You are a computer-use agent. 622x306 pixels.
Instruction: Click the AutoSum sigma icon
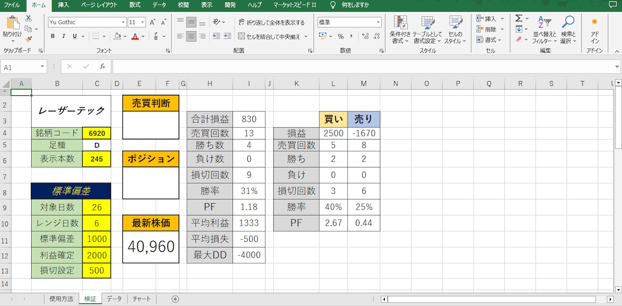click(519, 18)
